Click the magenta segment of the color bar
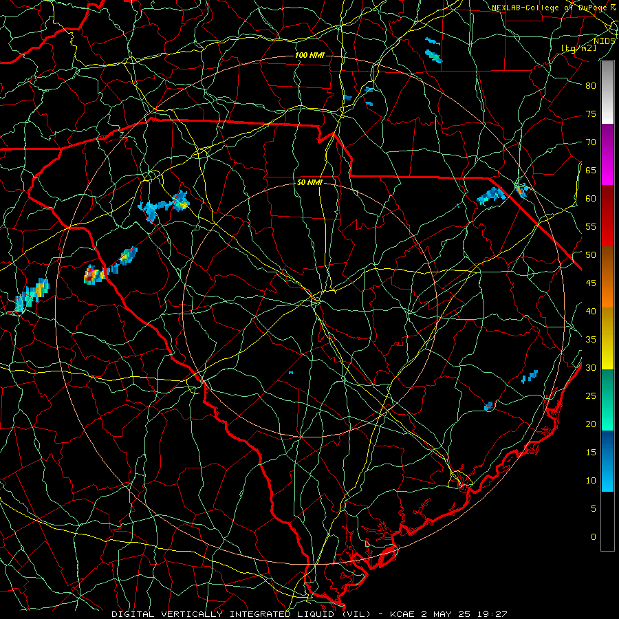 click(x=607, y=155)
